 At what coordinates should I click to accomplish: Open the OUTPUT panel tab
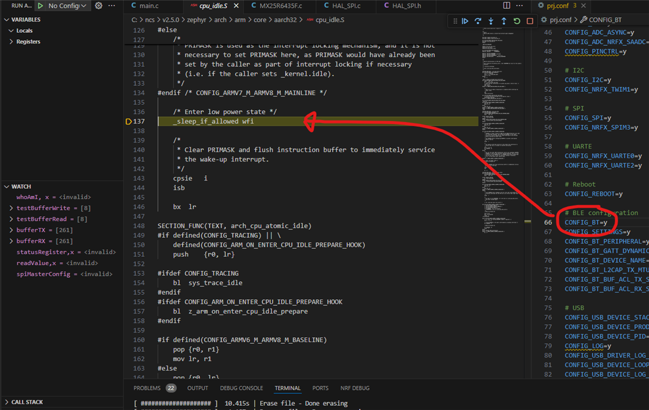[x=197, y=388]
